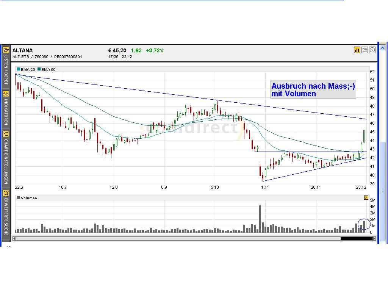Click the vertical page scrollbar thumb

click(382, 192)
